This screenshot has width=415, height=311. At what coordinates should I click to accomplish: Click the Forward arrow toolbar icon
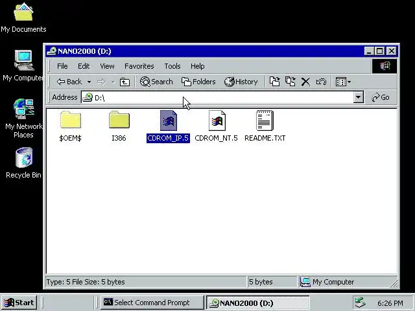coord(101,82)
